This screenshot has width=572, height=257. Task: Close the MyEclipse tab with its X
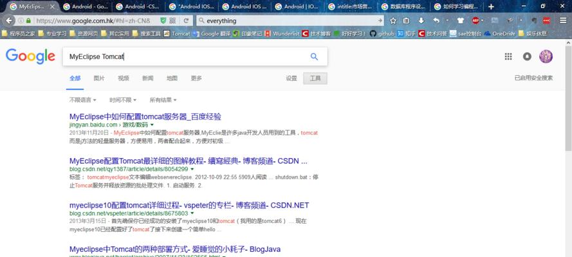(x=52, y=6)
